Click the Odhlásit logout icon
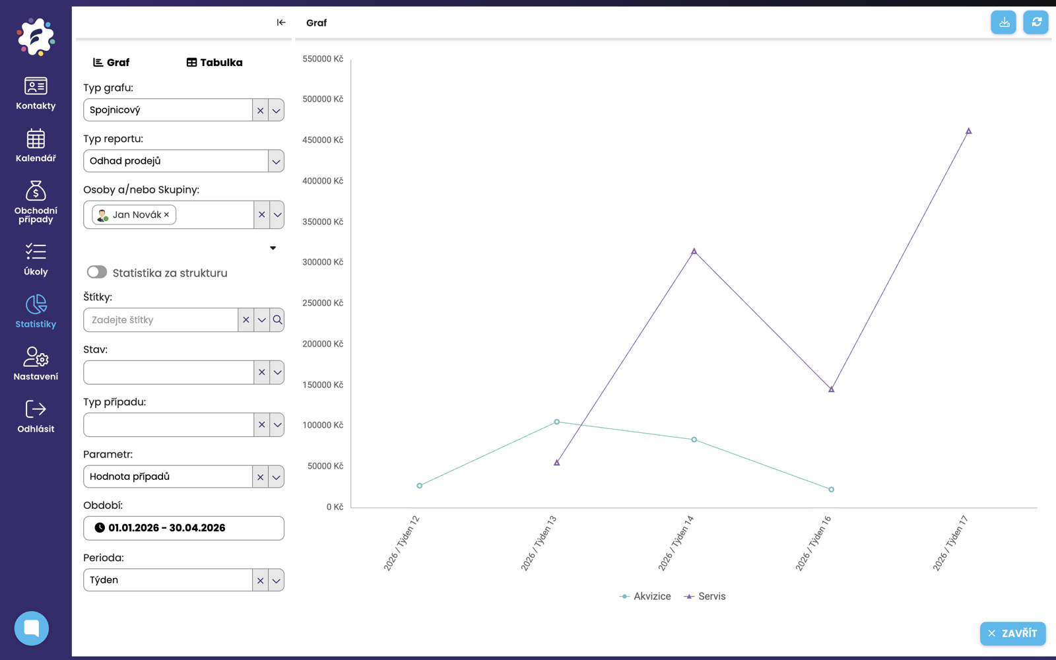 36,409
